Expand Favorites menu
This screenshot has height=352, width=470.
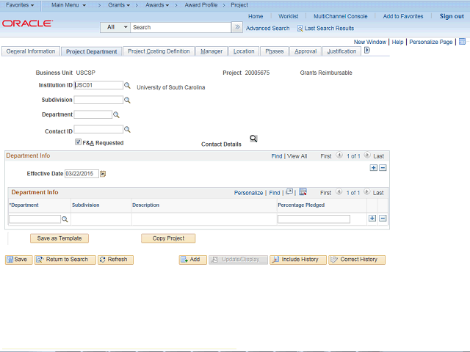(x=20, y=5)
